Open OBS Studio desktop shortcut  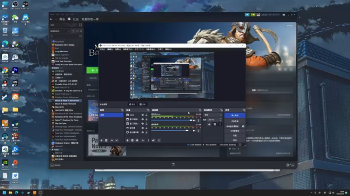tap(15, 5)
